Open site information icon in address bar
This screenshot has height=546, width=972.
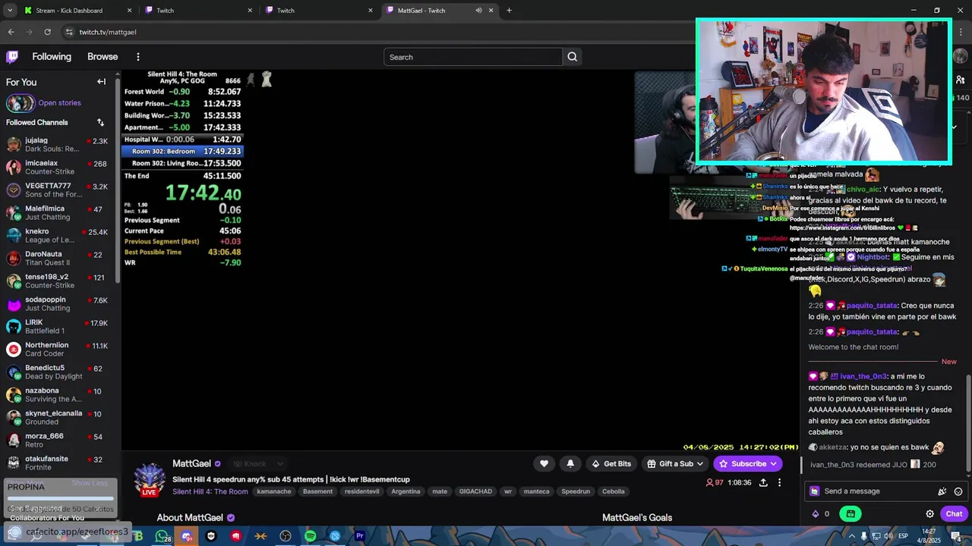coord(69,32)
